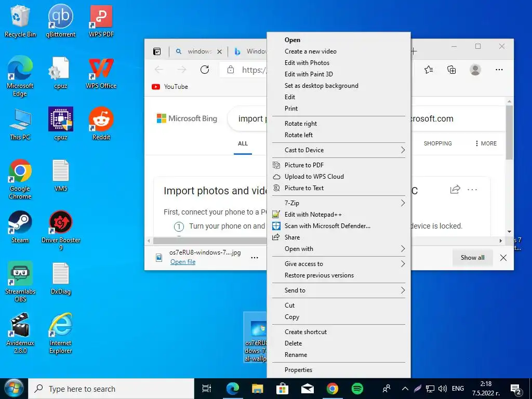
Task: Choose Open in the context menu
Action: coord(339,40)
